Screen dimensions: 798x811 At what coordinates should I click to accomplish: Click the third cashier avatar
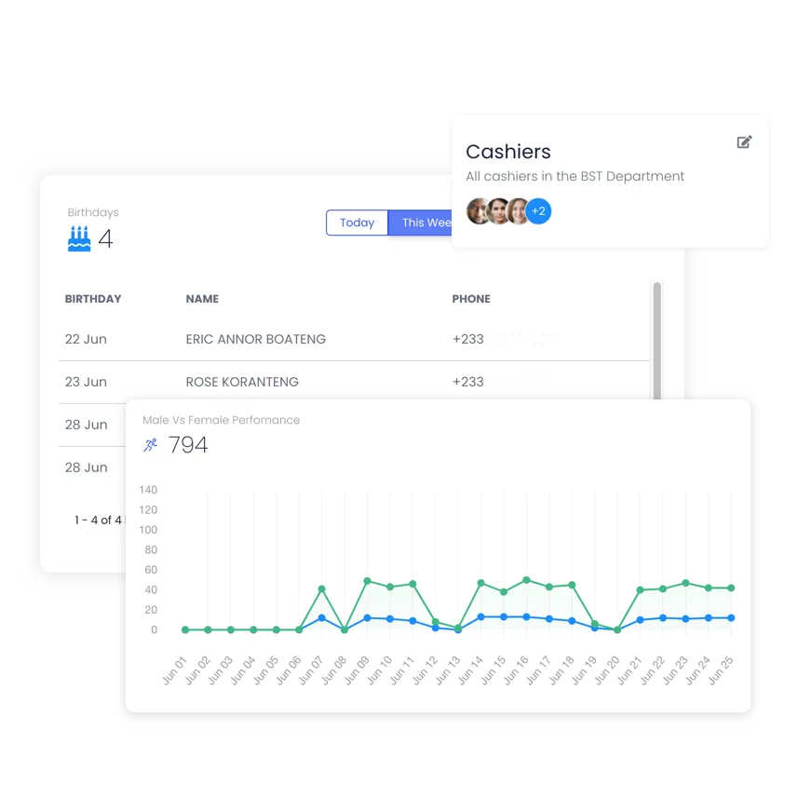[x=518, y=211]
